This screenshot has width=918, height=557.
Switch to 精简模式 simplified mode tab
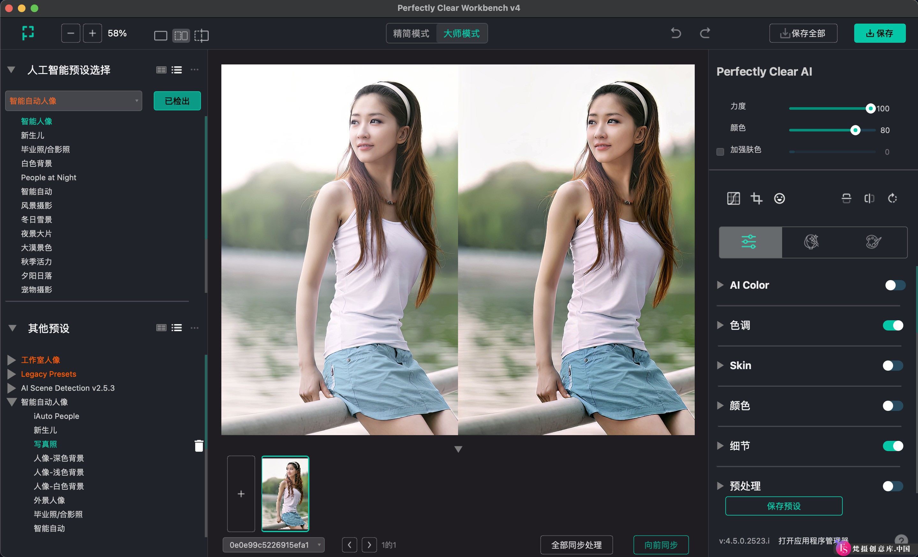pyautogui.click(x=411, y=33)
